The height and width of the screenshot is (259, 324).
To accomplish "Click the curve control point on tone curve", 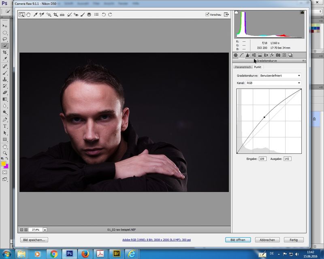I will [x=264, y=117].
